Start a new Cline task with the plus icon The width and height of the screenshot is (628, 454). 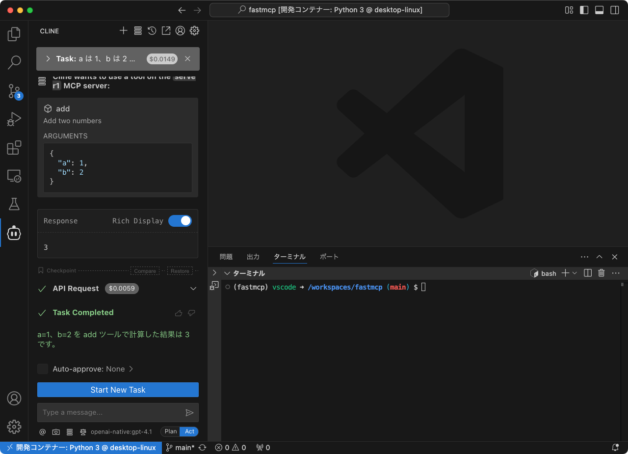pos(124,30)
